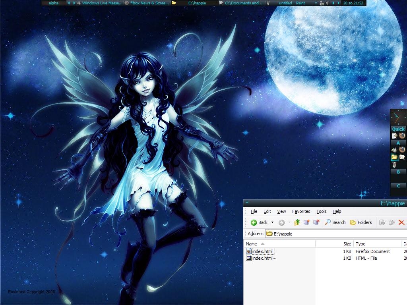This screenshot has height=305, width=407.
Task: Open the Tools menu
Action: click(321, 211)
